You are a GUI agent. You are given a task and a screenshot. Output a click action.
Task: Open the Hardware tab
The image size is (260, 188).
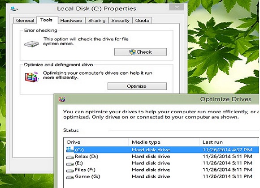(x=71, y=21)
